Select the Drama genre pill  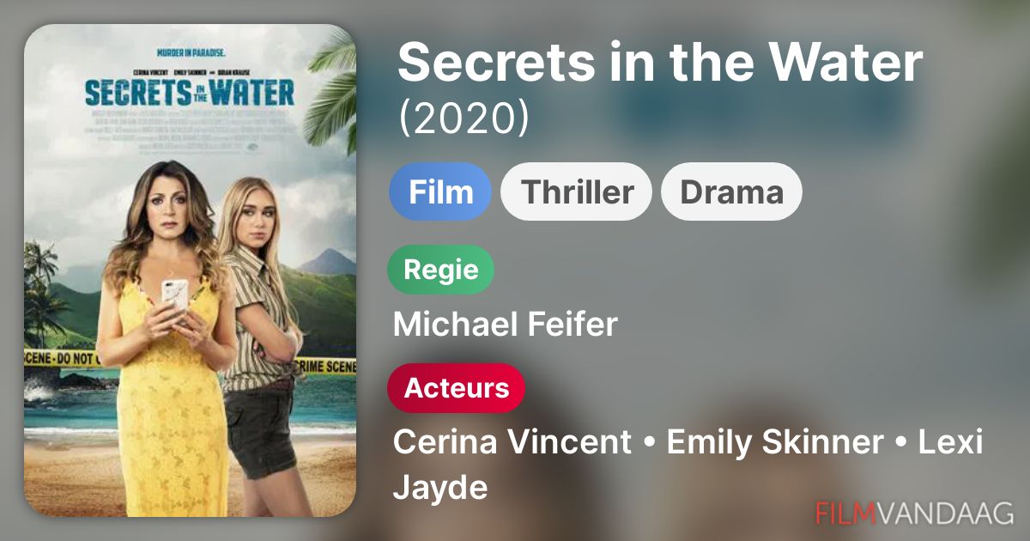point(731,191)
